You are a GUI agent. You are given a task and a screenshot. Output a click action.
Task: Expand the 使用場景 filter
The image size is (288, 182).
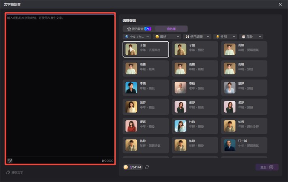coord(197,37)
